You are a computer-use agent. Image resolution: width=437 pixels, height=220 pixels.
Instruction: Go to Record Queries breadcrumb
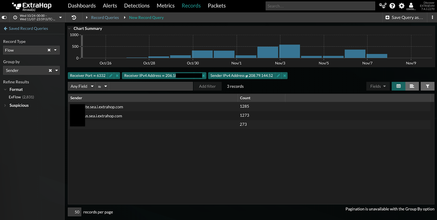pyautogui.click(x=105, y=17)
